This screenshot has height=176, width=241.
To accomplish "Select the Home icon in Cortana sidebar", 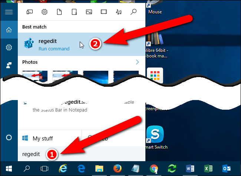I will 9,30.
